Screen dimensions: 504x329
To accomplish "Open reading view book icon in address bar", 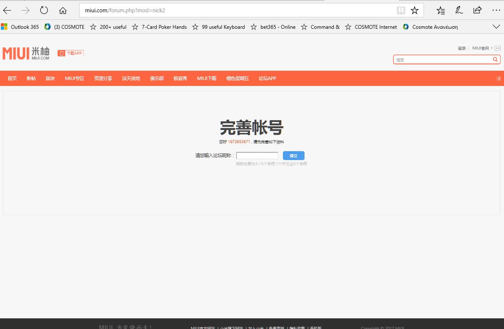I will pos(401,10).
